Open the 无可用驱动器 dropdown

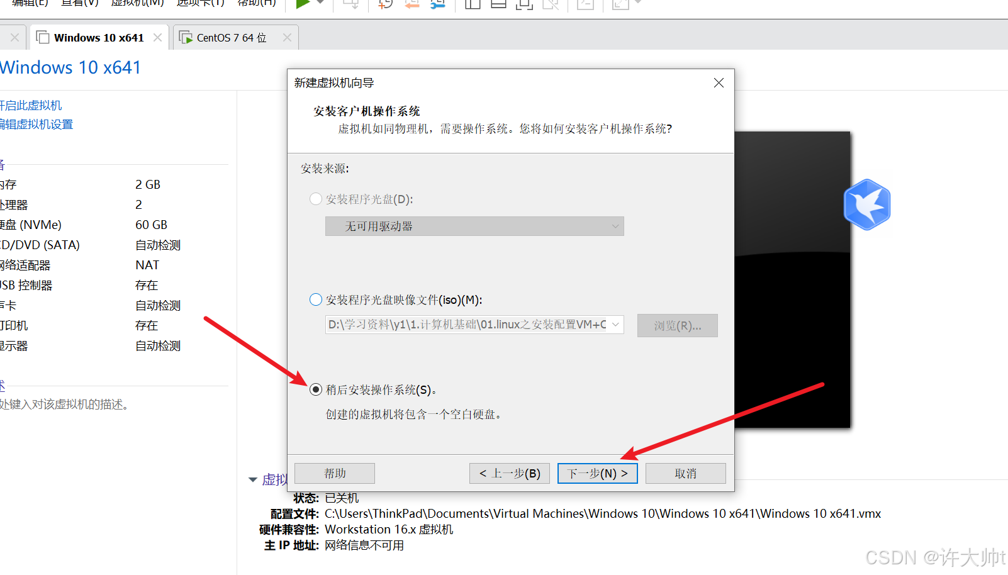[x=474, y=226]
